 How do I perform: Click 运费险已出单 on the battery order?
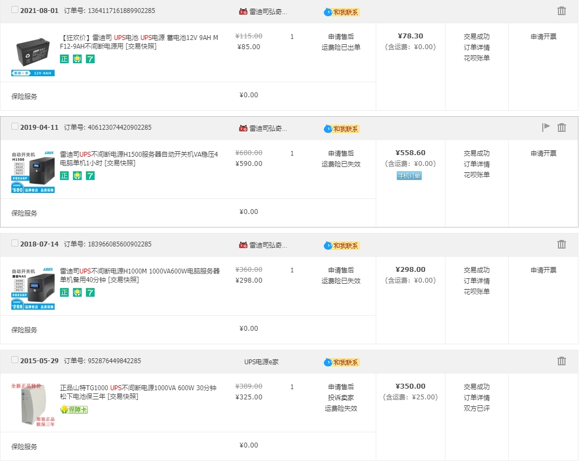[341, 47]
